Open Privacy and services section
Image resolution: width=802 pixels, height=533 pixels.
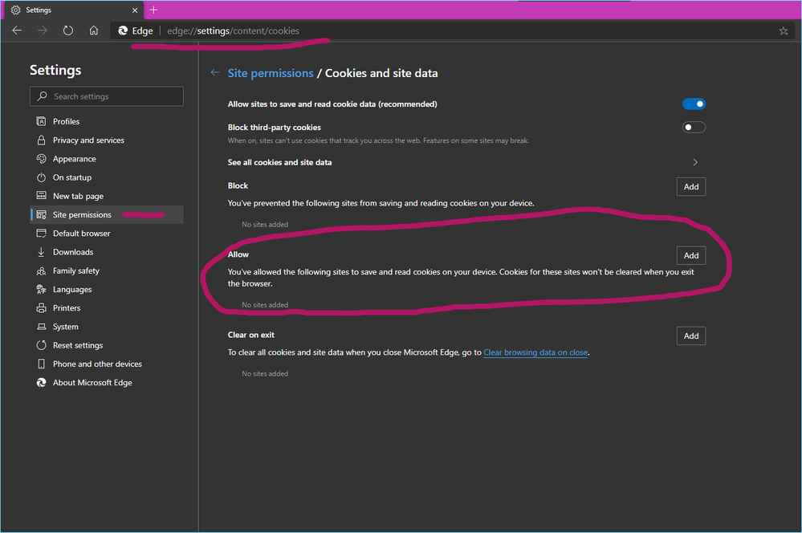point(107,140)
